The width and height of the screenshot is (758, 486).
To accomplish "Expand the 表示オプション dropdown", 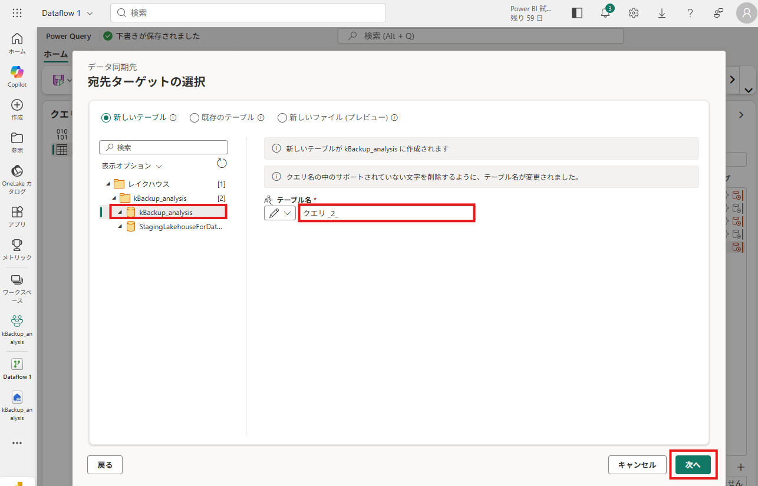I will (132, 166).
